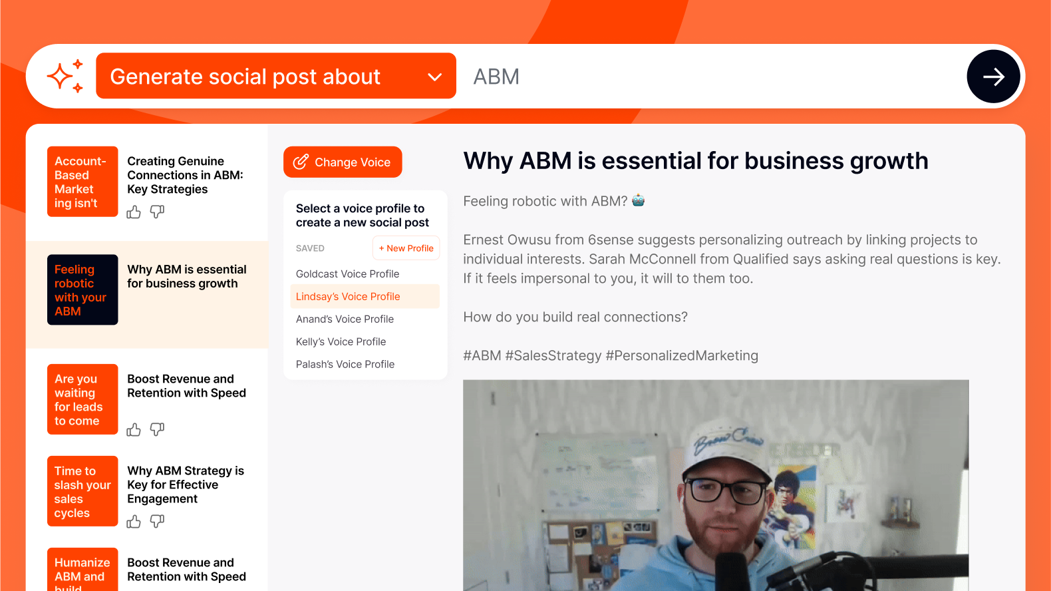This screenshot has width=1051, height=591.
Task: Add a profile with the New Profile button
Action: pyautogui.click(x=406, y=248)
